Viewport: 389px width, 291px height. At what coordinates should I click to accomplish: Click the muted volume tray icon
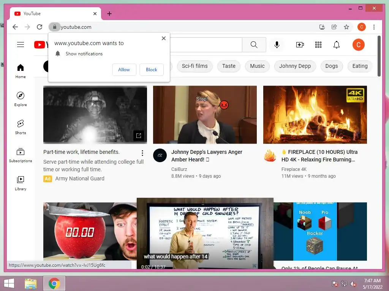coord(353,284)
